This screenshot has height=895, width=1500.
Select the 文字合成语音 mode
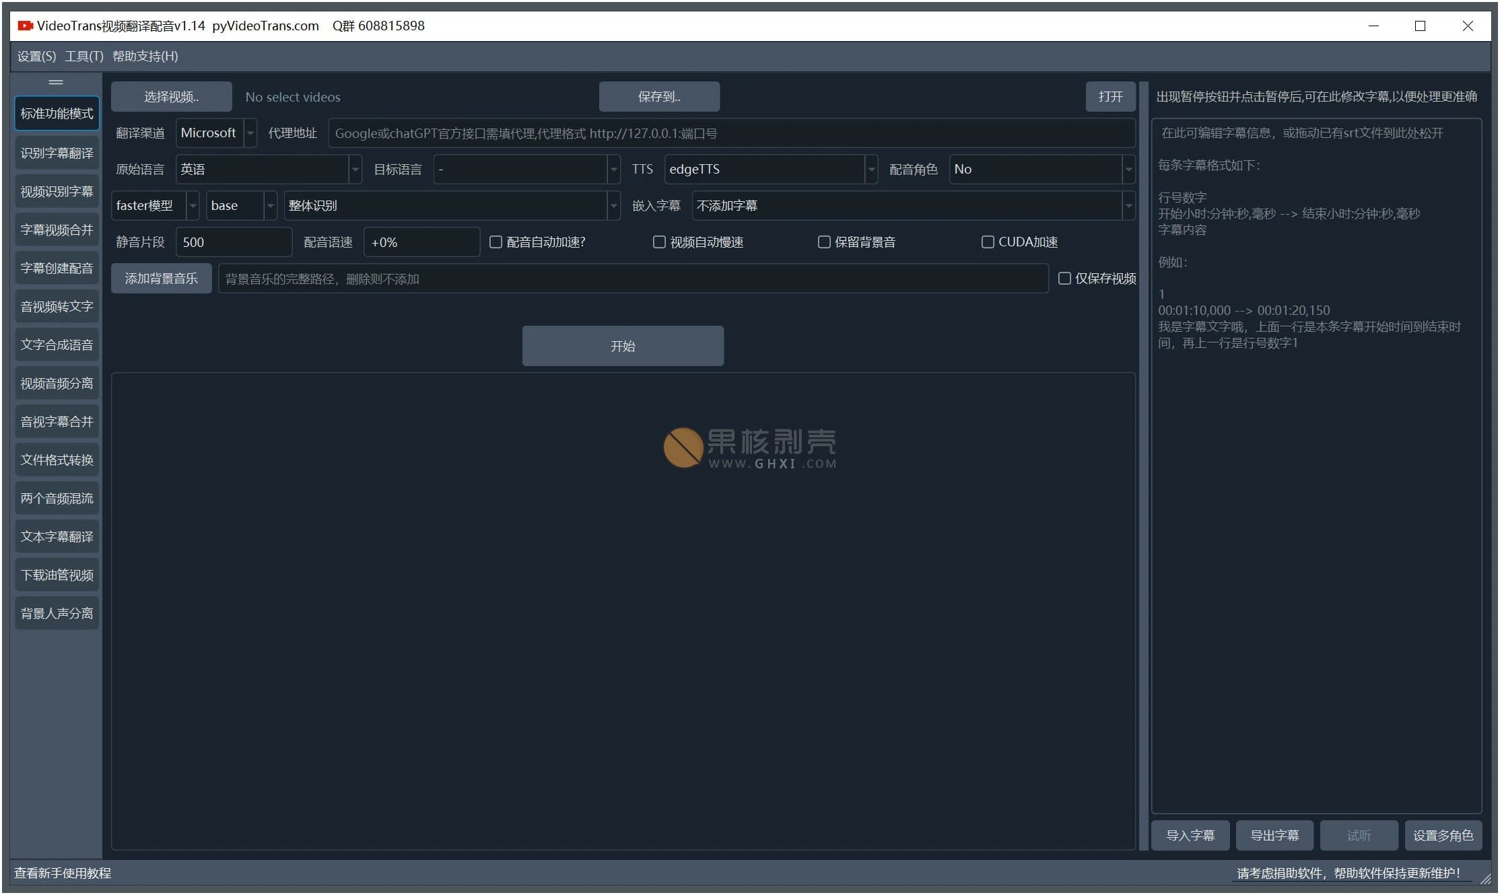[x=57, y=344]
